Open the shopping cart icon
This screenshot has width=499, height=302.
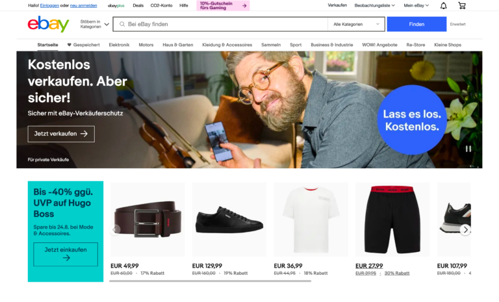click(x=462, y=5)
